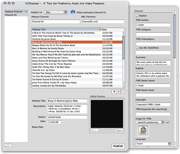Remove selected podcast with minus button
Viewport: 180px width, 154px height.
(123, 91)
